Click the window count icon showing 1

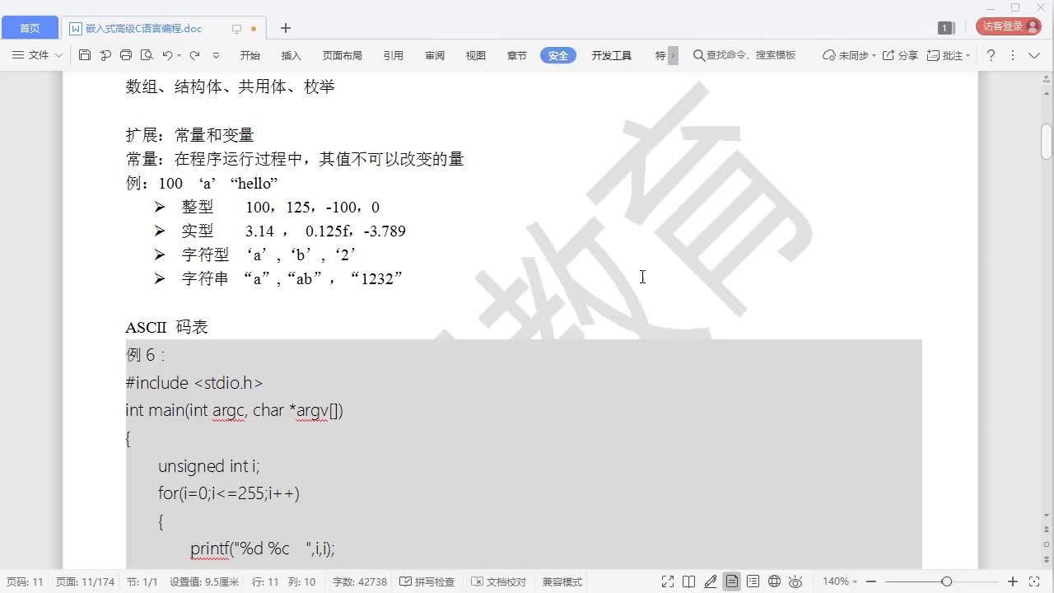pos(944,28)
